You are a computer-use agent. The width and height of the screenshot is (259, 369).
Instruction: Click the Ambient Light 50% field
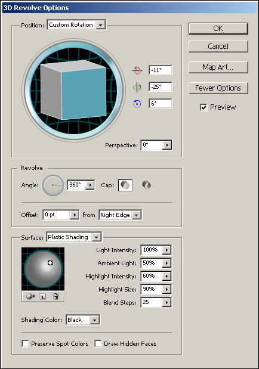(152, 263)
